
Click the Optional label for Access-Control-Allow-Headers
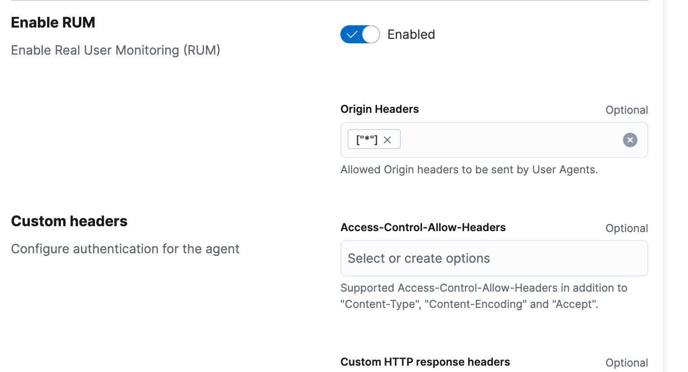click(627, 228)
